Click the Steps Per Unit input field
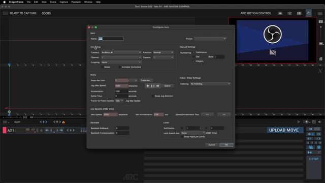Viewport: 325px width, 183px height. click(x=122, y=80)
